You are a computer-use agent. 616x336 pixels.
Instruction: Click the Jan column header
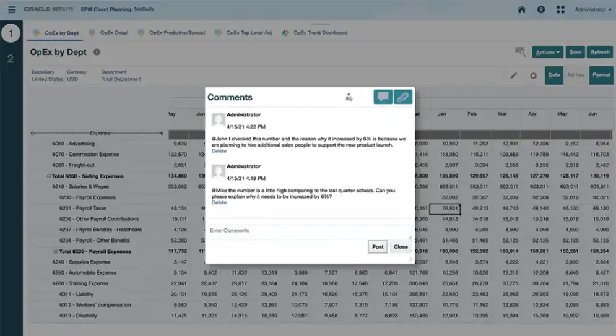pyautogui.click(x=441, y=114)
